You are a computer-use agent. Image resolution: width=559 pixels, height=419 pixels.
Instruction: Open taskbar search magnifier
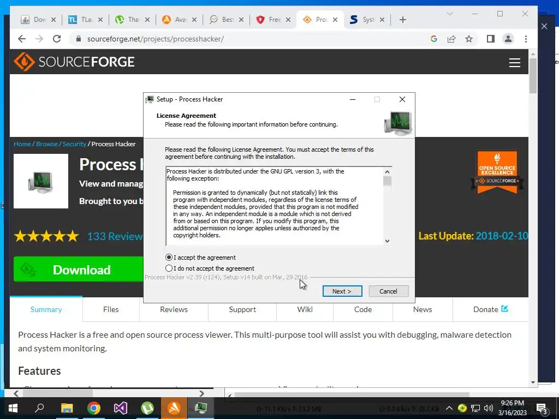click(x=39, y=408)
